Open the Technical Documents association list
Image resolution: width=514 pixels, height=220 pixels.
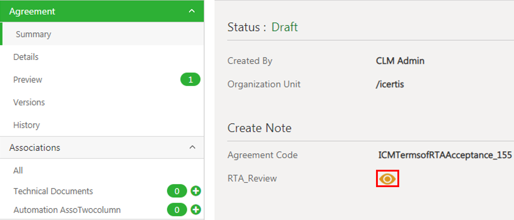[53, 191]
